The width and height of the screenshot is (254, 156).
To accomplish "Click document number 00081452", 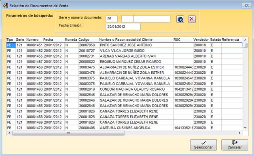I will coord(35,51).
